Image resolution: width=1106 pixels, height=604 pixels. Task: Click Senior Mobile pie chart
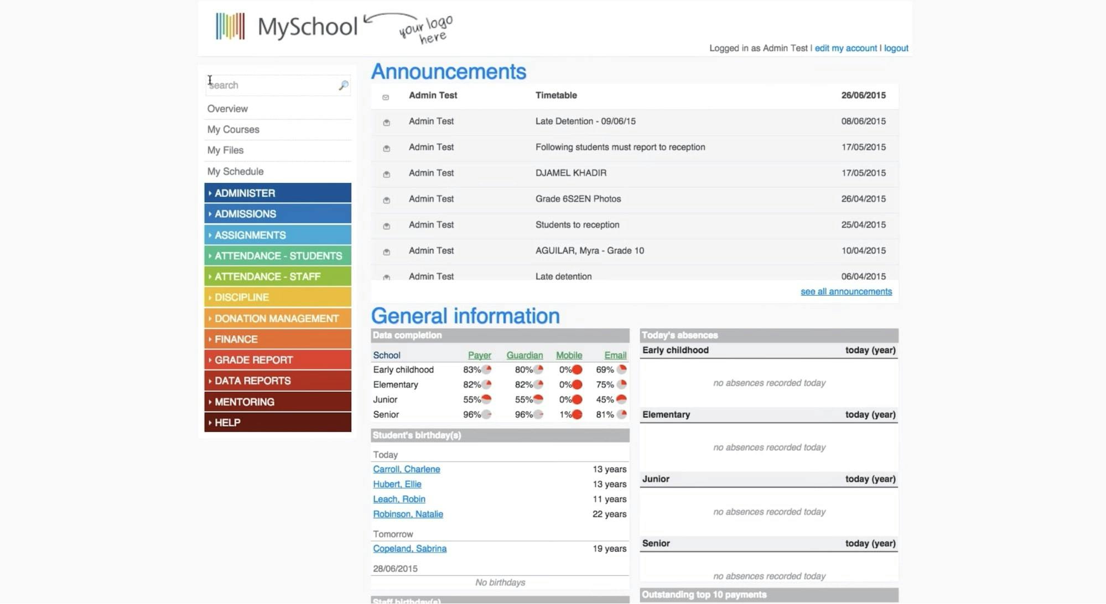point(577,414)
